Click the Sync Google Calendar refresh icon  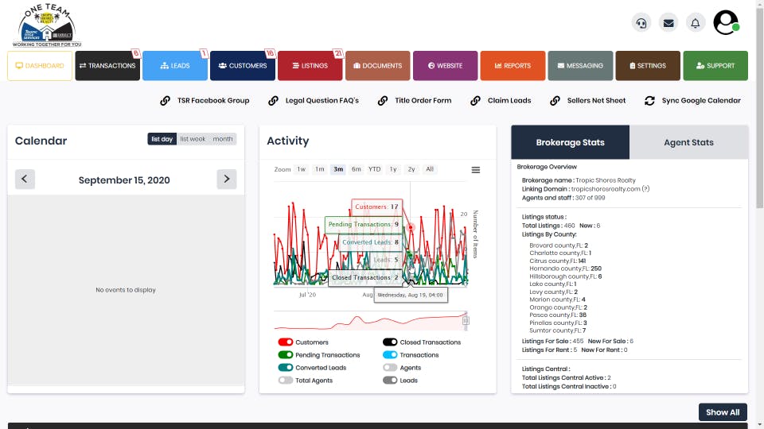(649, 101)
